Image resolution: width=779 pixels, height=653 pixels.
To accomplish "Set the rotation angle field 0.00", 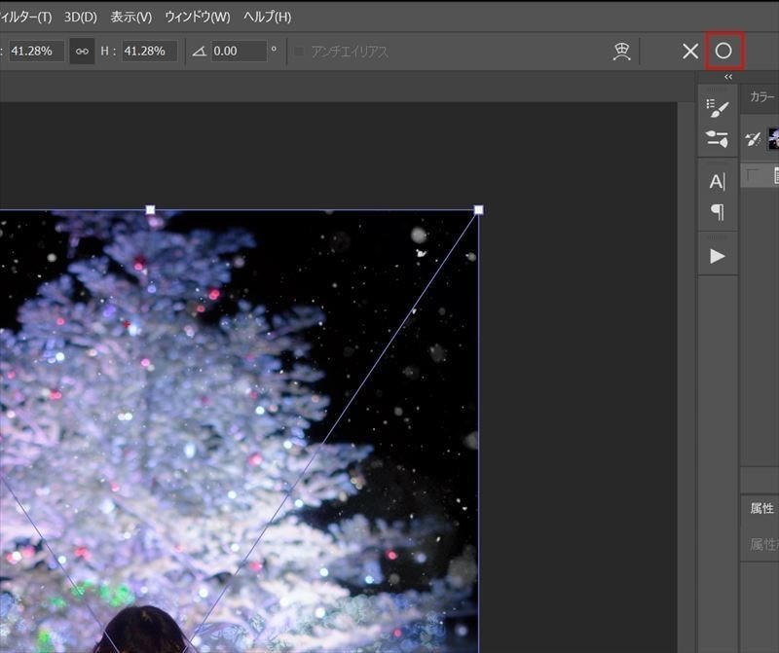I will point(239,52).
